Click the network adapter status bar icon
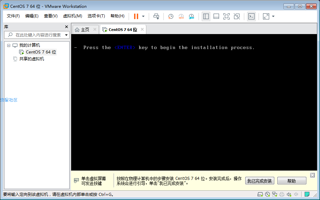Screen dimensions: 320x200 coord(275,195)
